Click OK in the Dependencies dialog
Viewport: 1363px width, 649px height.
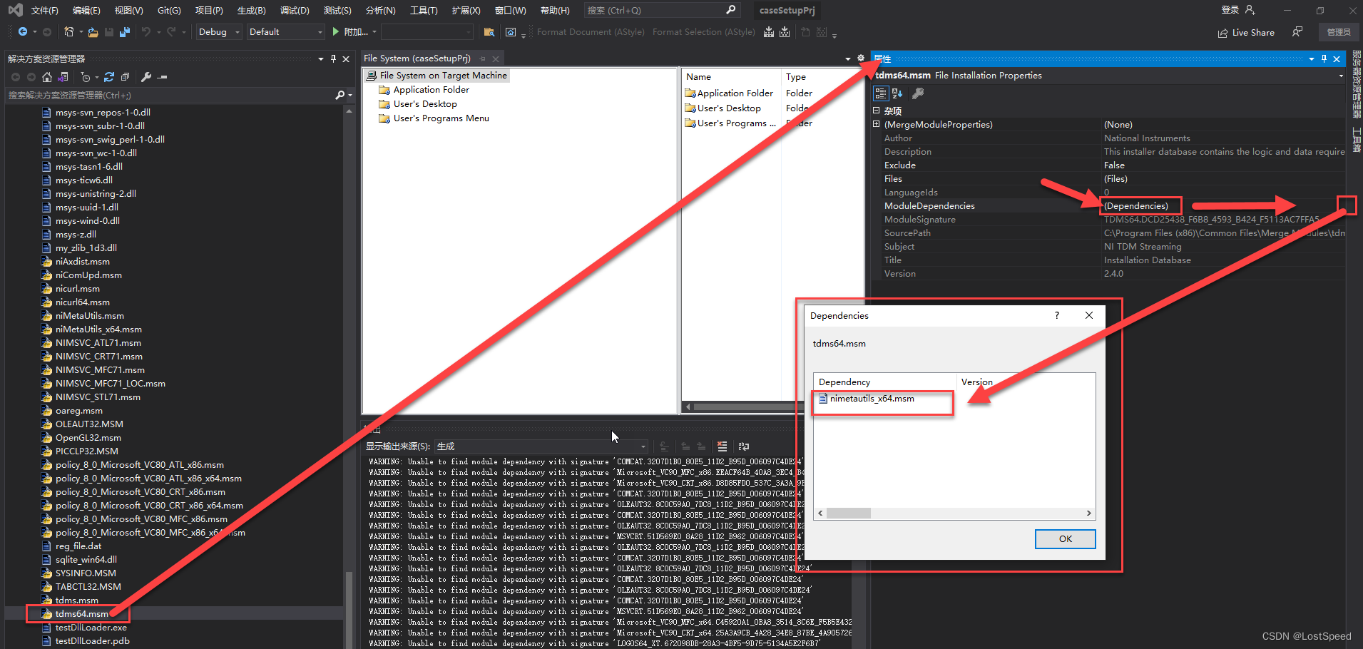[x=1065, y=539]
